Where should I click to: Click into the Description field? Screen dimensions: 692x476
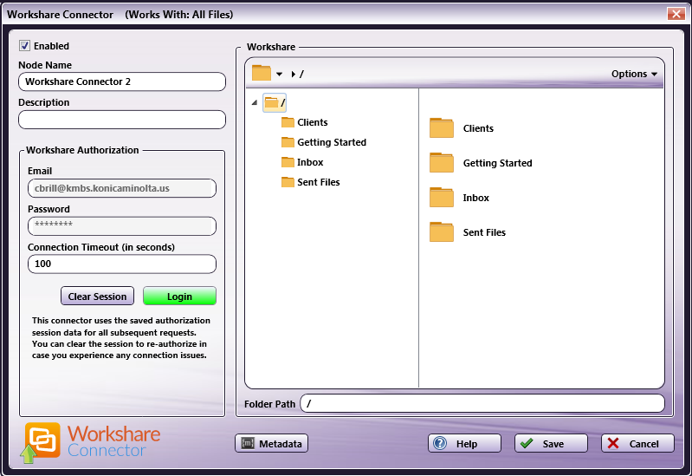tap(122, 120)
